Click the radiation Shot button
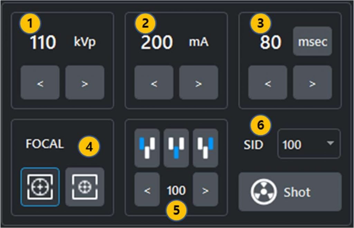 [x=290, y=192]
